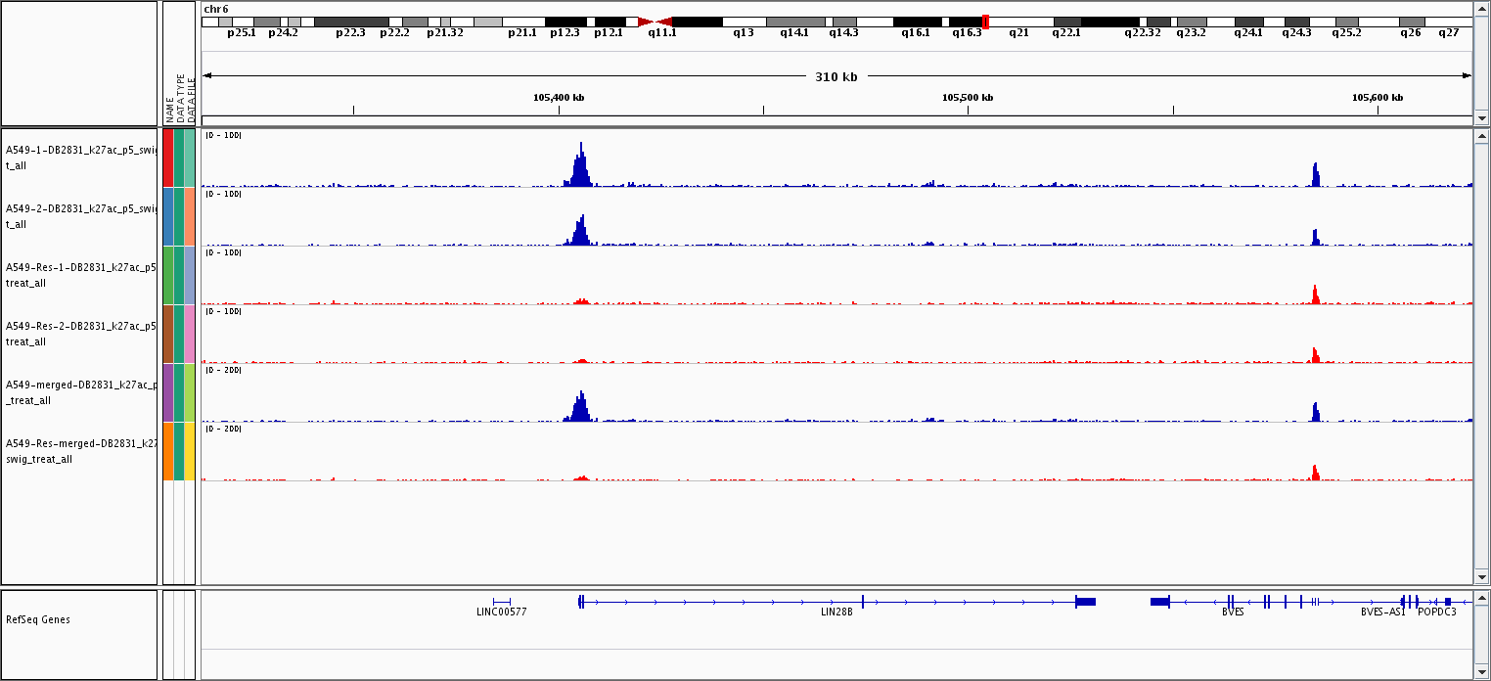Click the red peak in A549-Res-1 track
Viewport: 1491px width, 681px height.
click(1315, 295)
